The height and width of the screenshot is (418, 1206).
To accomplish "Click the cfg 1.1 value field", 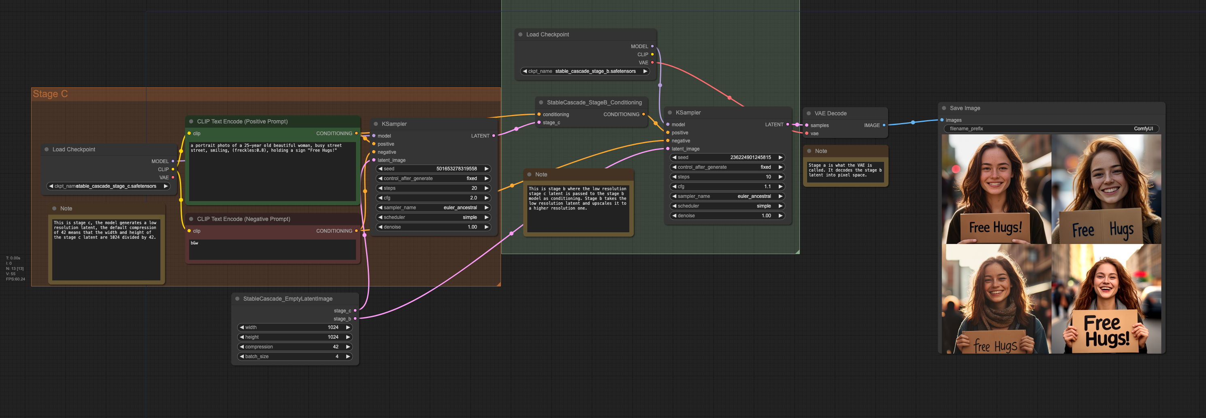I will [x=727, y=187].
